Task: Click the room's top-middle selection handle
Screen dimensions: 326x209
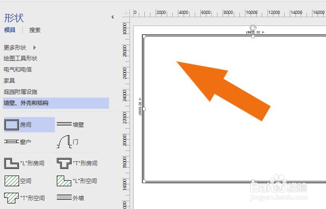Action: [253, 37]
